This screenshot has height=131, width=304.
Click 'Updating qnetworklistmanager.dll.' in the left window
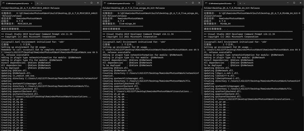coord(22,84)
